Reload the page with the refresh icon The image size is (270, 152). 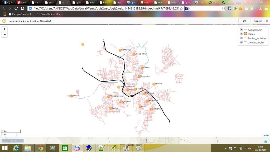click(16, 8)
